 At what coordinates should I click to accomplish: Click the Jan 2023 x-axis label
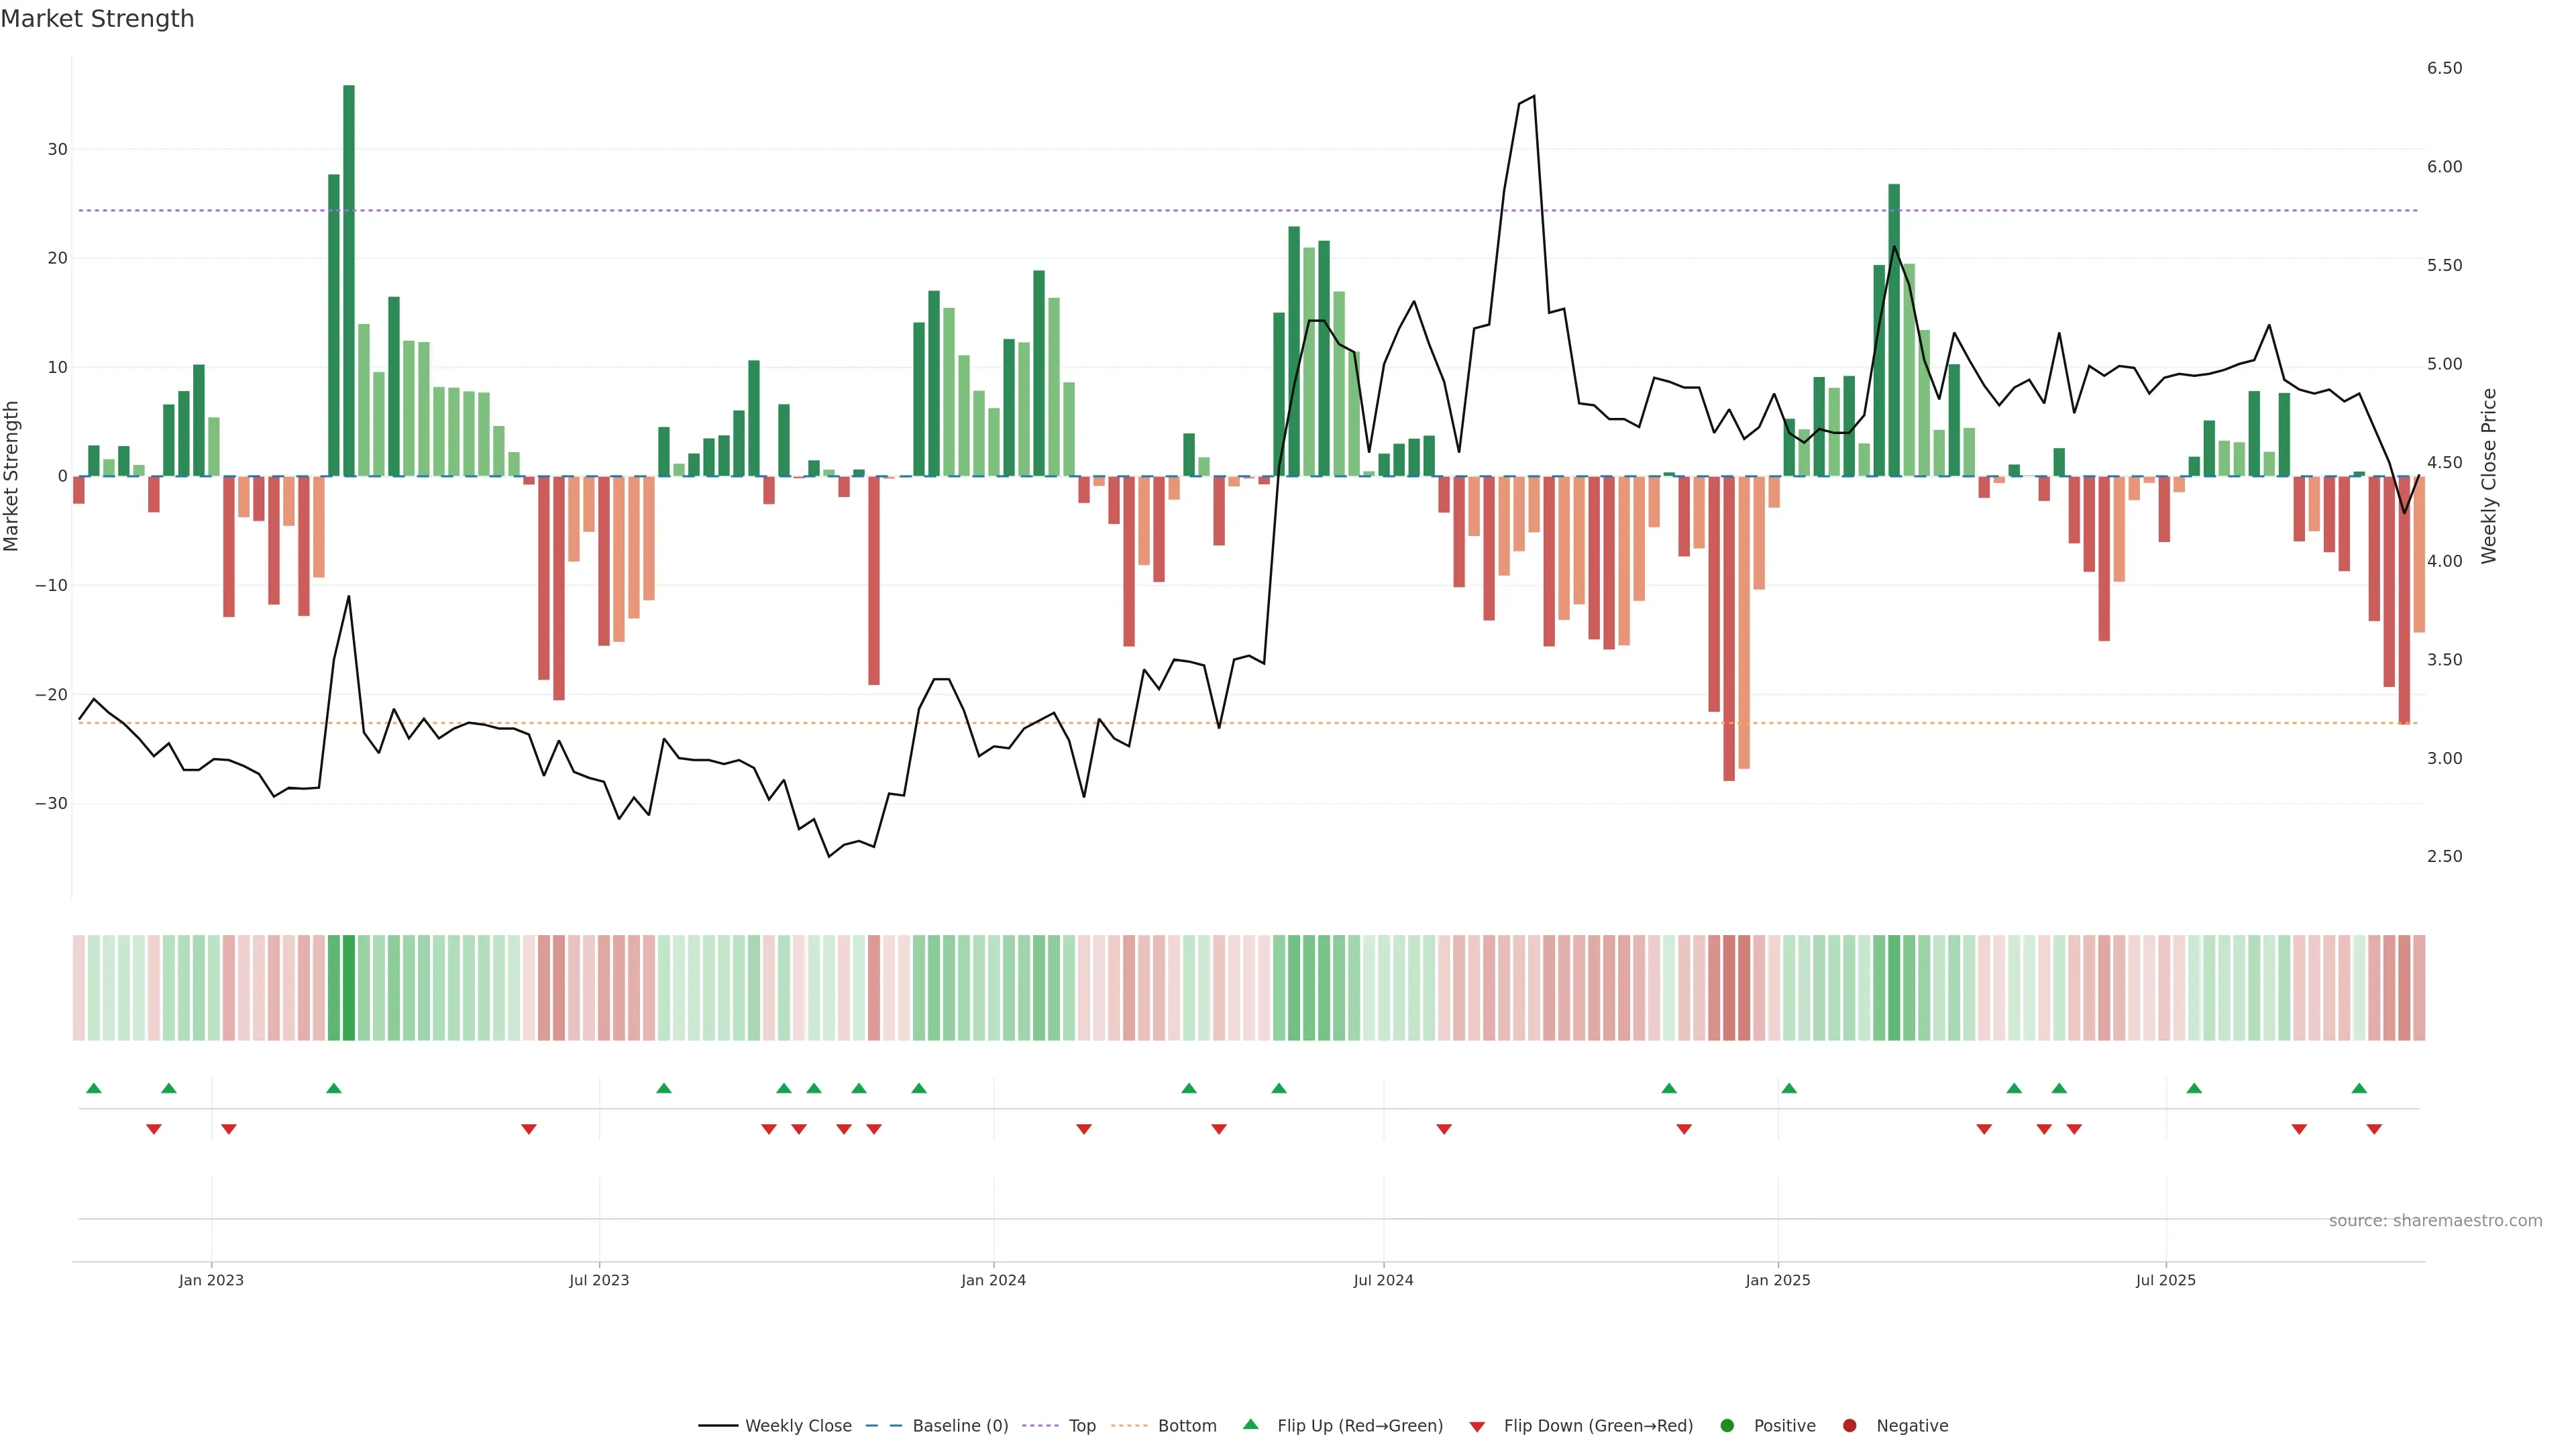211,1280
